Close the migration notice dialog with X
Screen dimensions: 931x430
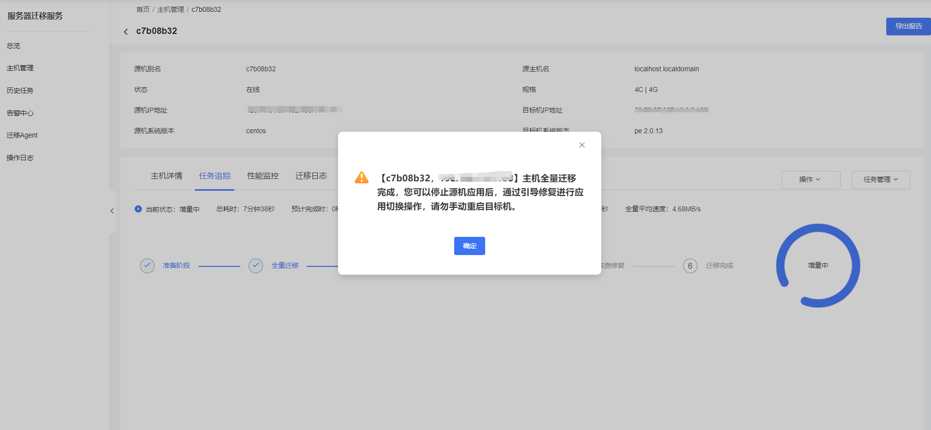pyautogui.click(x=582, y=145)
